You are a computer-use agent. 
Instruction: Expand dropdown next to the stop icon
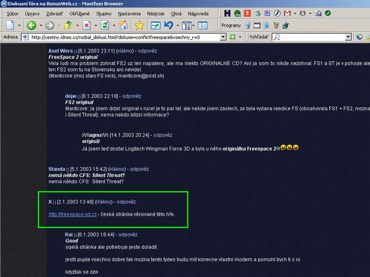pyautogui.click(x=96, y=25)
